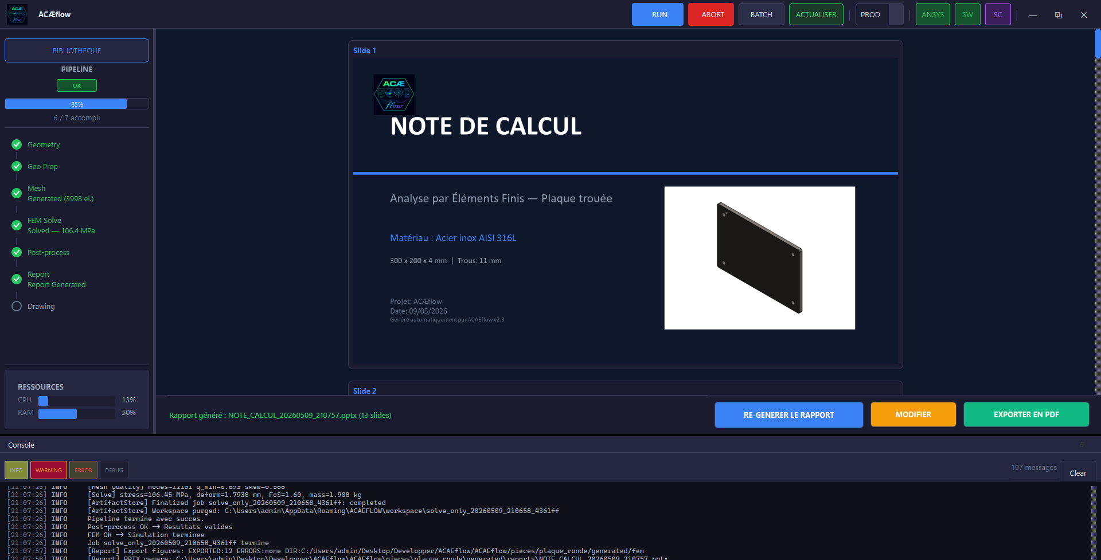Toggle the ERROR log filter
Viewport: 1101px width, 560px height.
pos(83,470)
